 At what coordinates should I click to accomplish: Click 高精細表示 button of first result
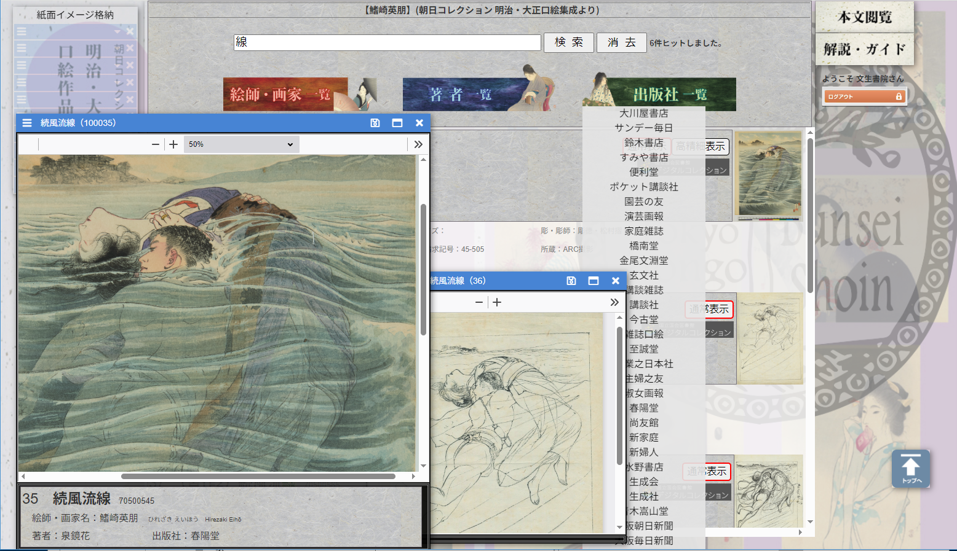pyautogui.click(x=701, y=146)
